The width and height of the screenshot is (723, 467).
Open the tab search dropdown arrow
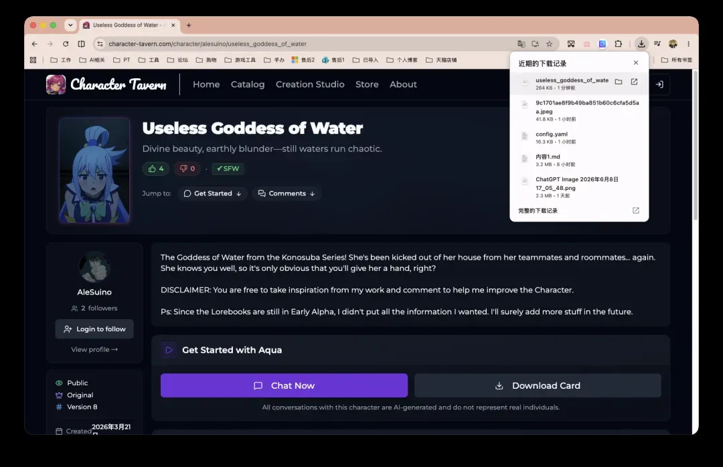pos(70,25)
